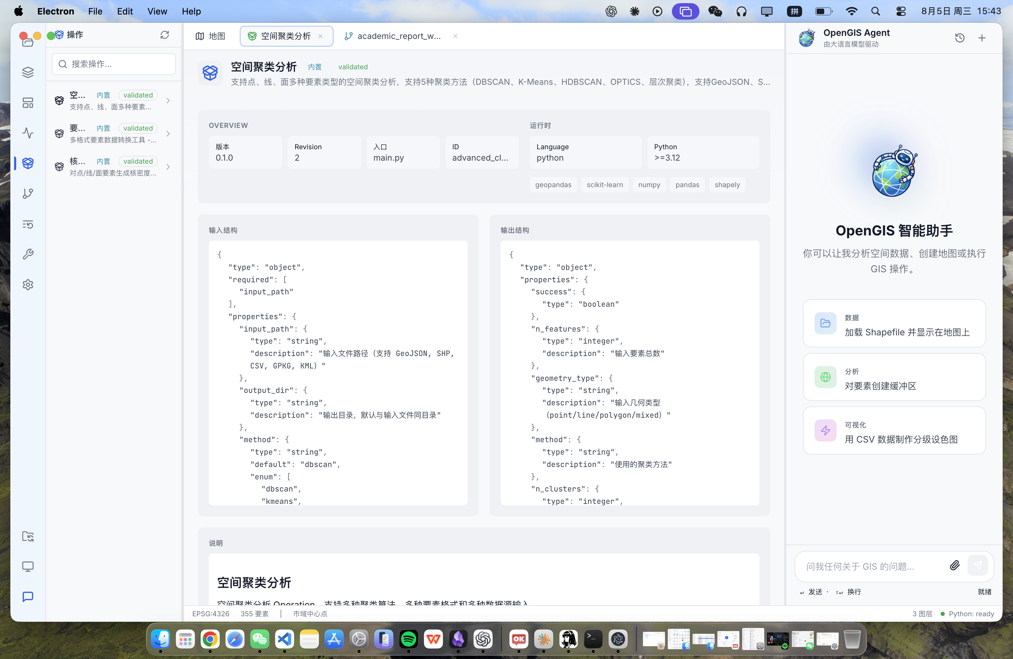Switch to the 地图 tab

tap(210, 36)
